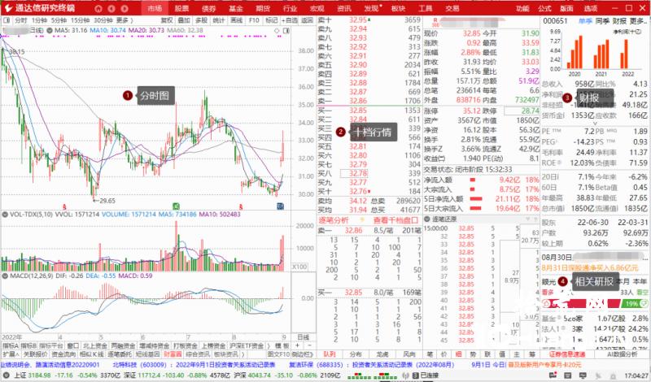This screenshot has width=651, height=382.
Task: Click the diamond icon above the chart
Action: (277, 31)
